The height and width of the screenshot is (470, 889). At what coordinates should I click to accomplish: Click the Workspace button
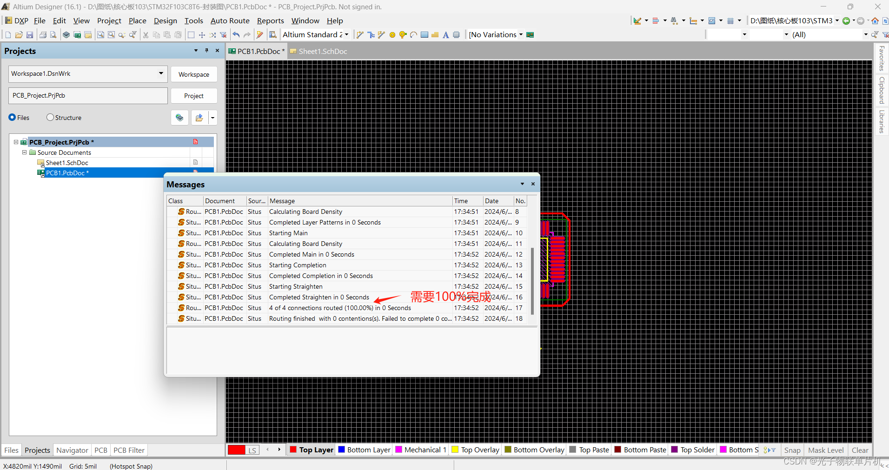[x=194, y=74]
